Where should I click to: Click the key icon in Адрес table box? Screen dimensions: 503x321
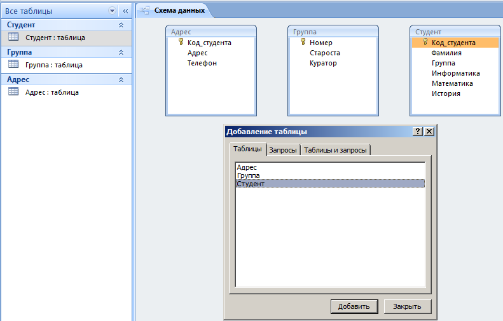(x=181, y=42)
